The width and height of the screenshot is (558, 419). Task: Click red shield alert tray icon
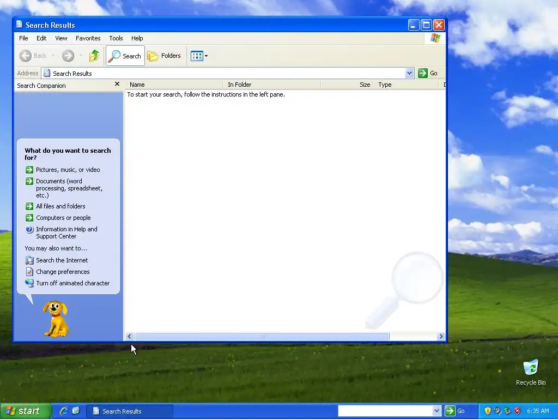point(518,411)
